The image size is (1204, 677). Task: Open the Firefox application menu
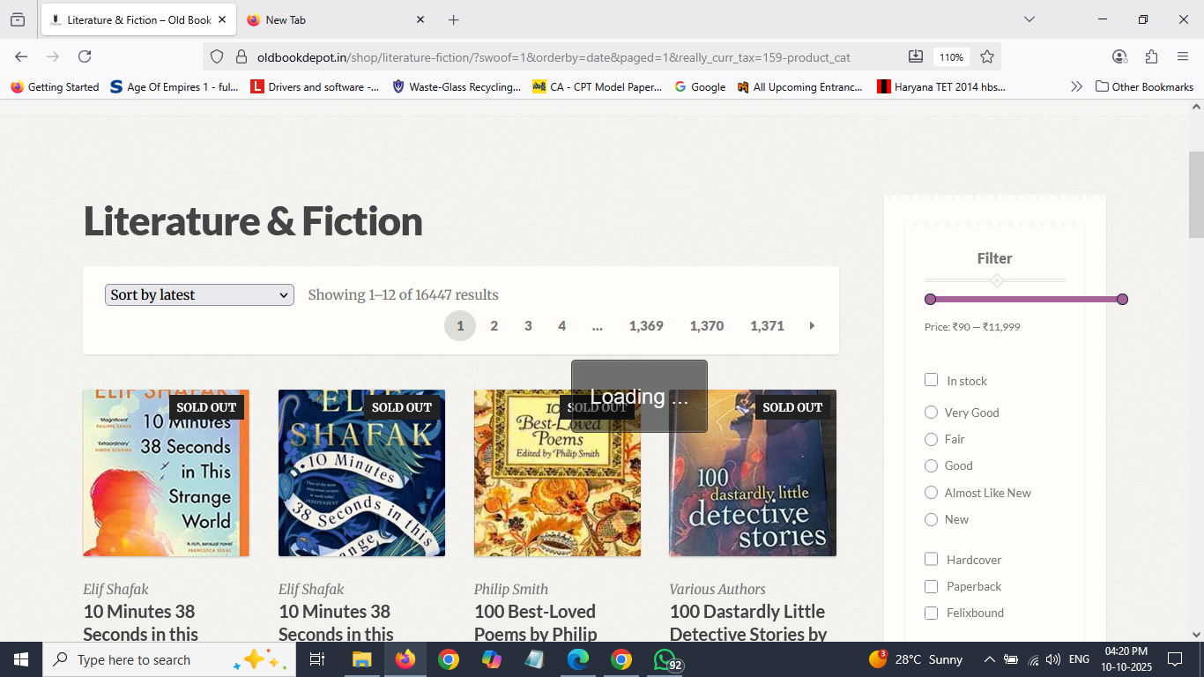(x=1183, y=56)
